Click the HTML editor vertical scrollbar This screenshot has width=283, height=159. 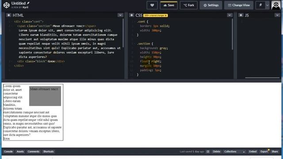(x=123, y=33)
